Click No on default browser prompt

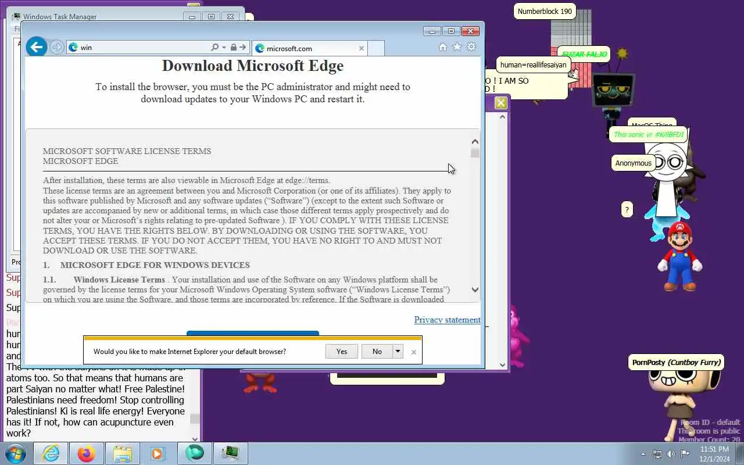point(377,351)
